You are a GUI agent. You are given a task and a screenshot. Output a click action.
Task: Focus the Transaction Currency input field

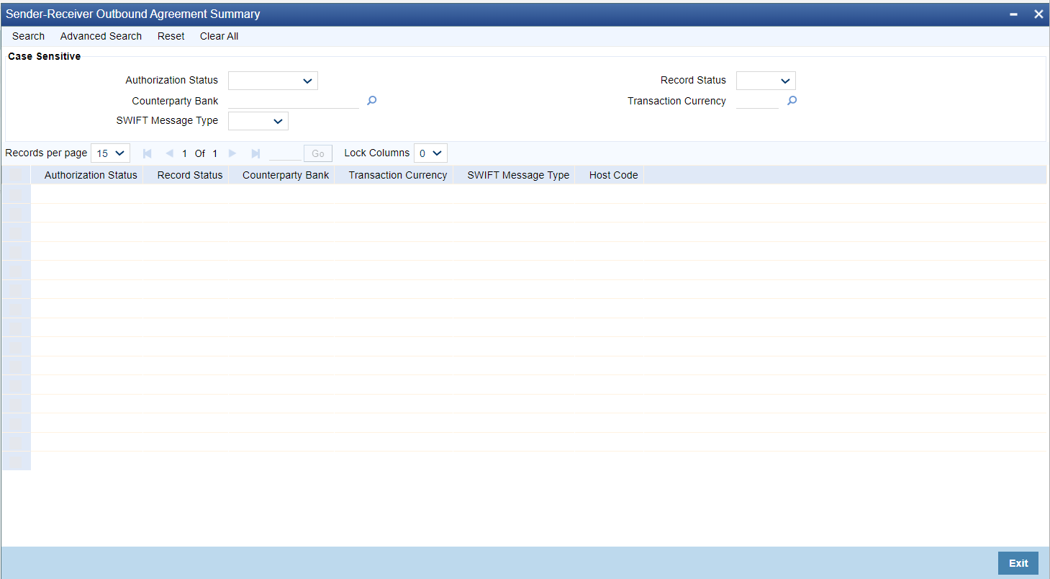[x=757, y=101]
